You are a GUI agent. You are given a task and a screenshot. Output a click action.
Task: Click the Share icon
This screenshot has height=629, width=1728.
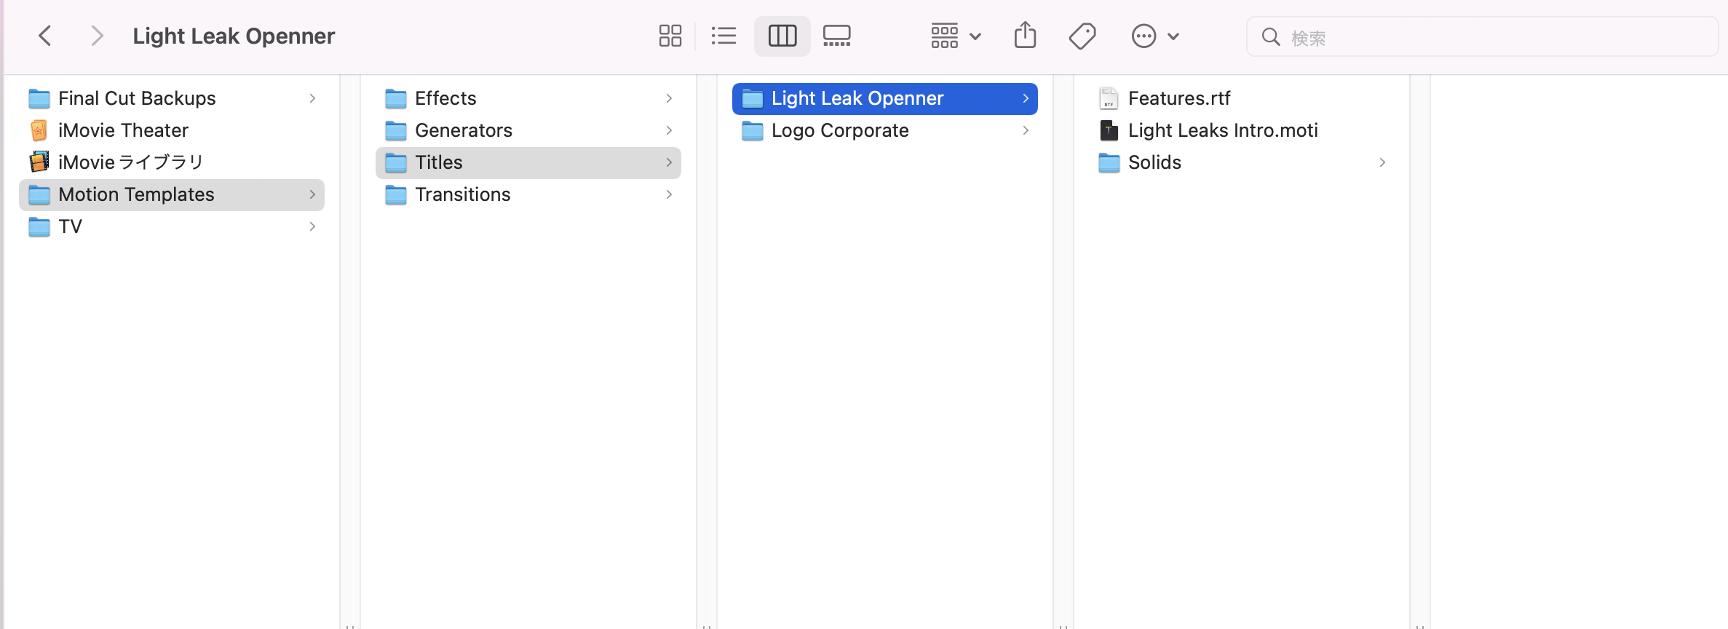(x=1025, y=36)
